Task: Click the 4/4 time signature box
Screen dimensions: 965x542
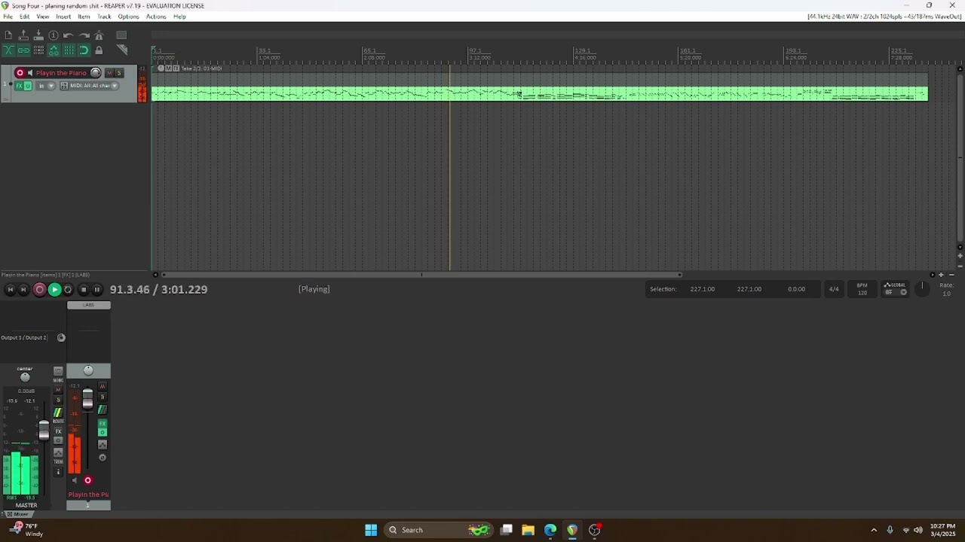Action: (x=834, y=289)
